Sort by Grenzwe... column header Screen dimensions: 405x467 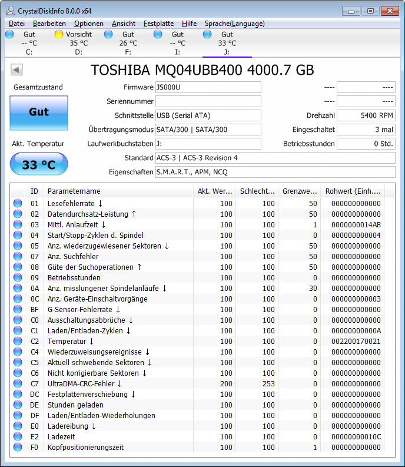[299, 191]
